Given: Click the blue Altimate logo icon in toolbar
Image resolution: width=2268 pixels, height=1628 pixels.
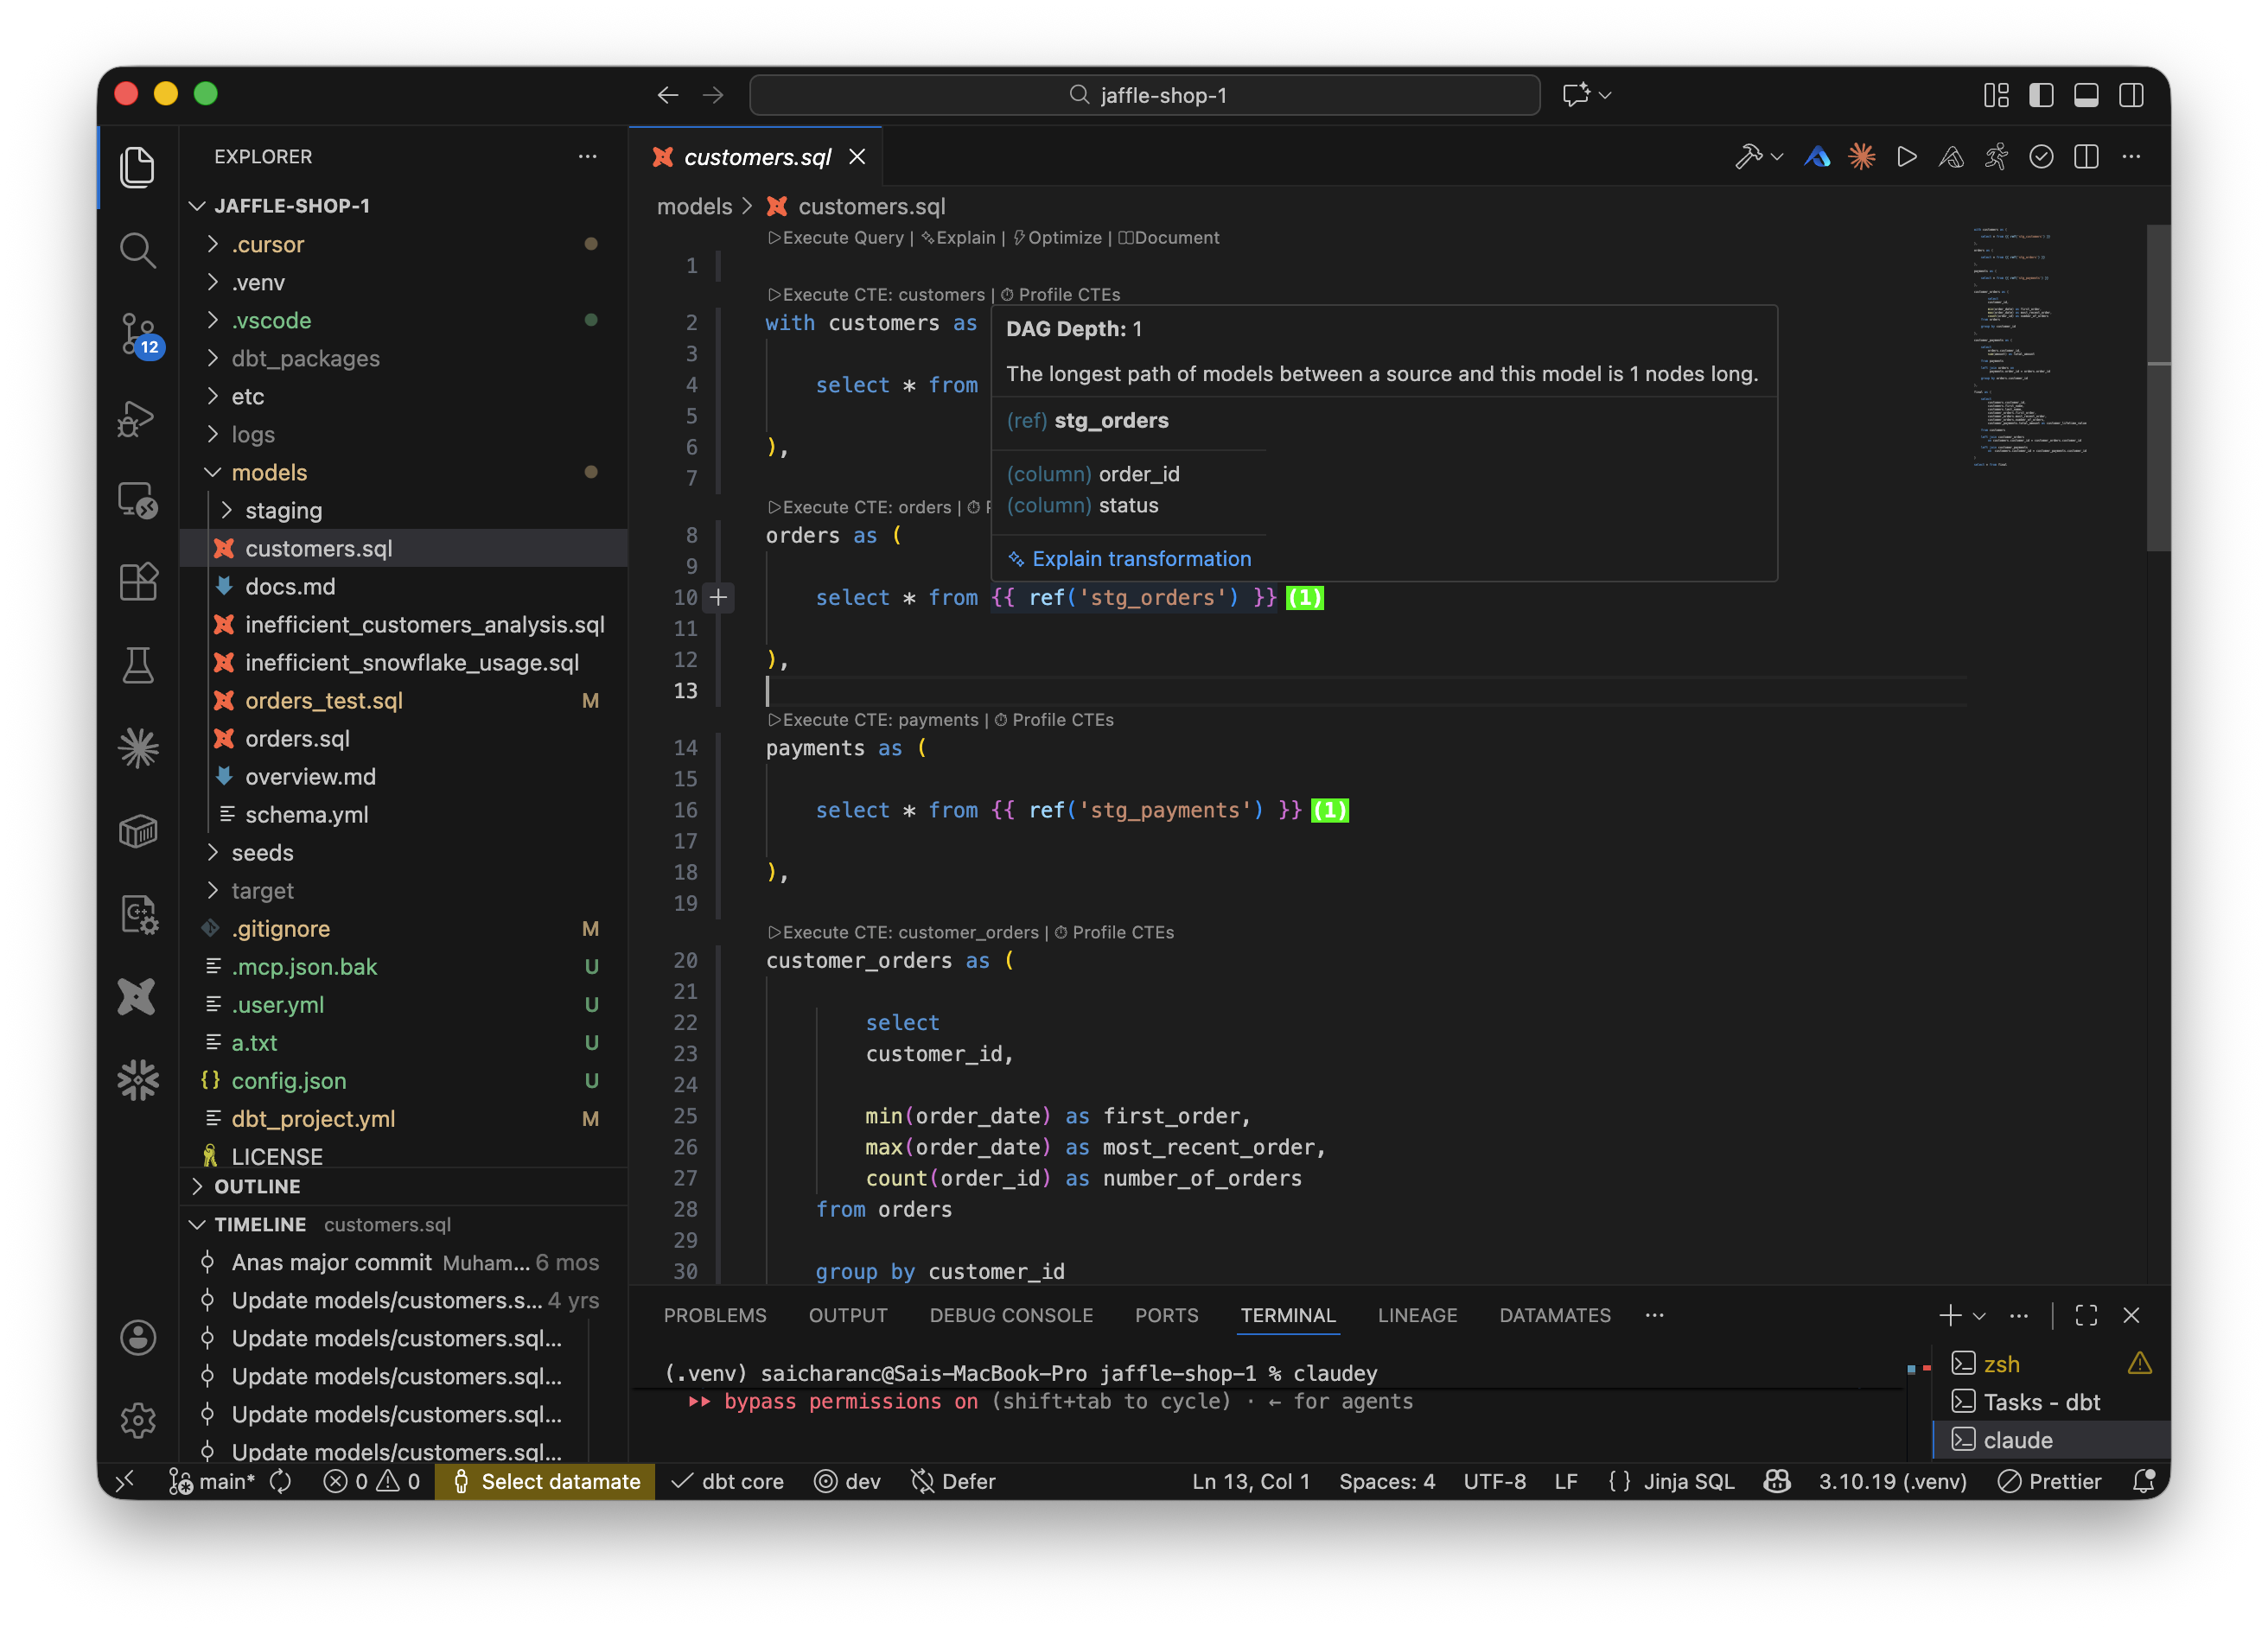Looking at the screenshot, I should (x=1817, y=157).
